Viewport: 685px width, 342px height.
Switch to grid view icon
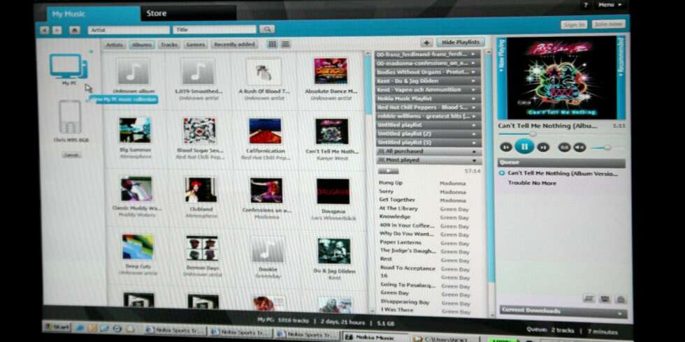(272, 44)
